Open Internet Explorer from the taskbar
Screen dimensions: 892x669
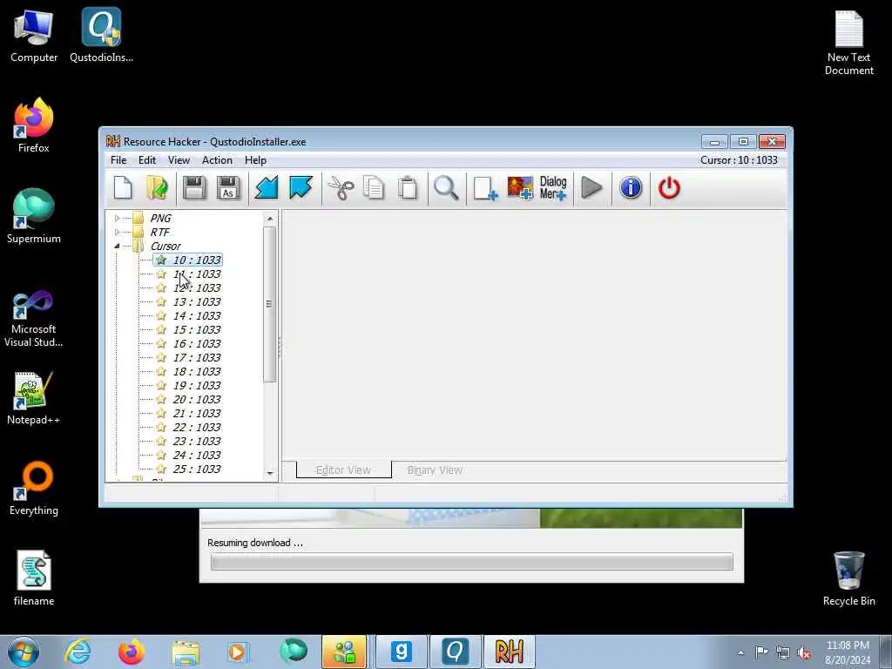78,652
